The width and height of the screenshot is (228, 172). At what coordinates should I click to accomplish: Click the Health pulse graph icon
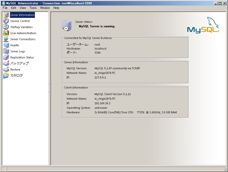pos(6,45)
